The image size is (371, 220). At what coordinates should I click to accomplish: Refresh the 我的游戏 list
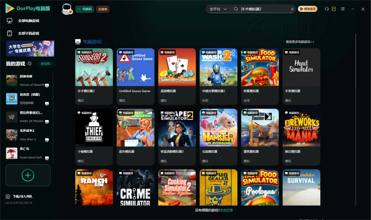pos(30,64)
